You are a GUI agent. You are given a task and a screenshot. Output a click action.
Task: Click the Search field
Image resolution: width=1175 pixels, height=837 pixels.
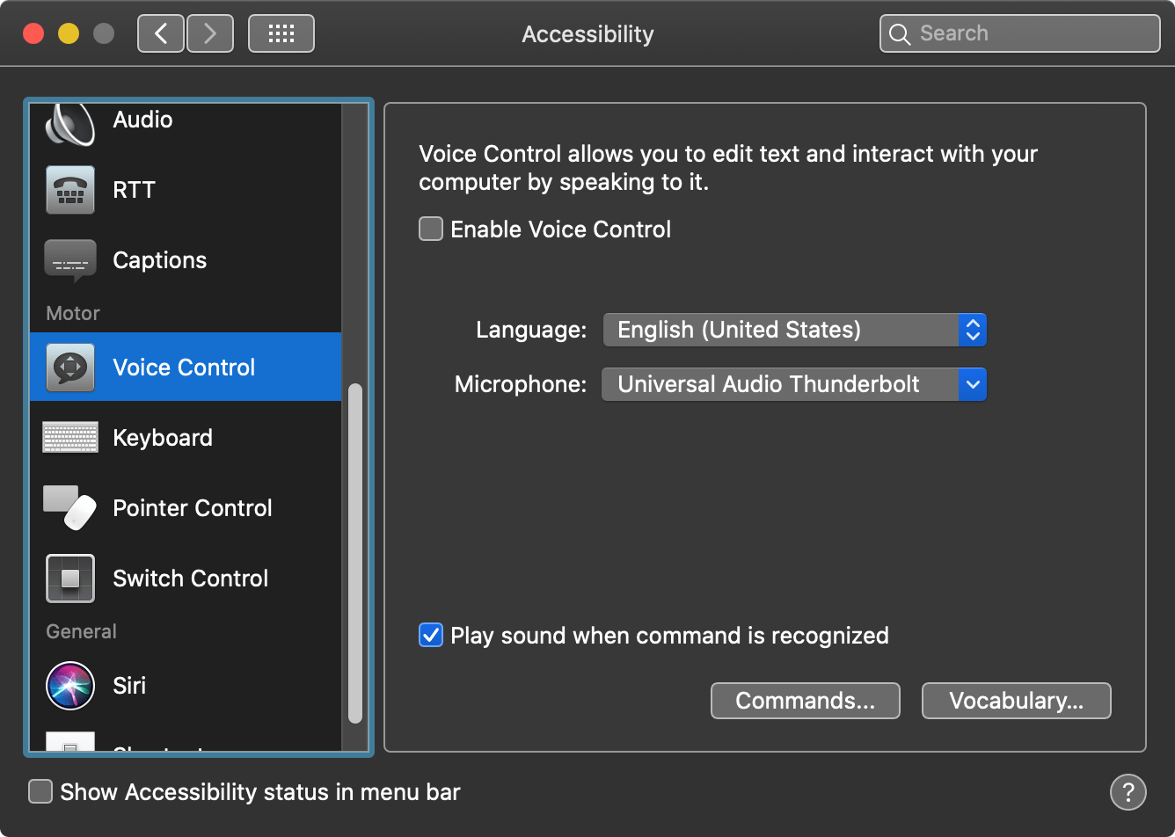click(x=1018, y=33)
